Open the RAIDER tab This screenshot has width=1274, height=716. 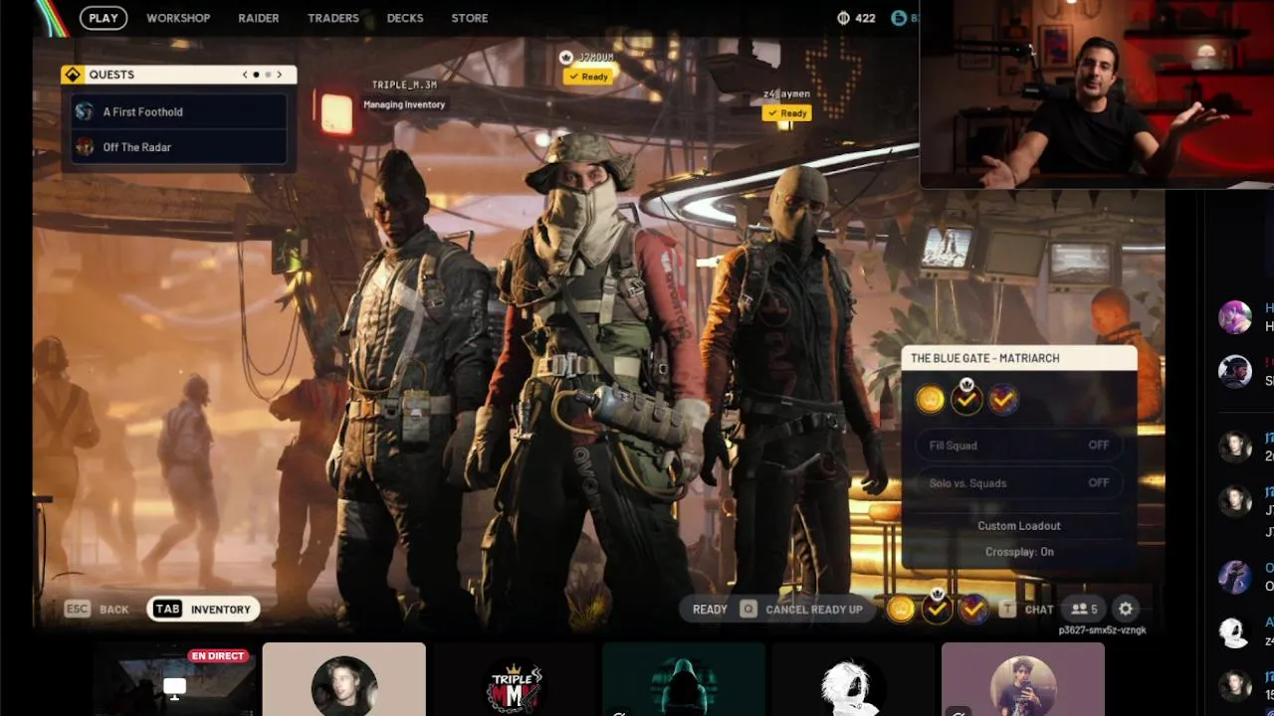tap(258, 18)
